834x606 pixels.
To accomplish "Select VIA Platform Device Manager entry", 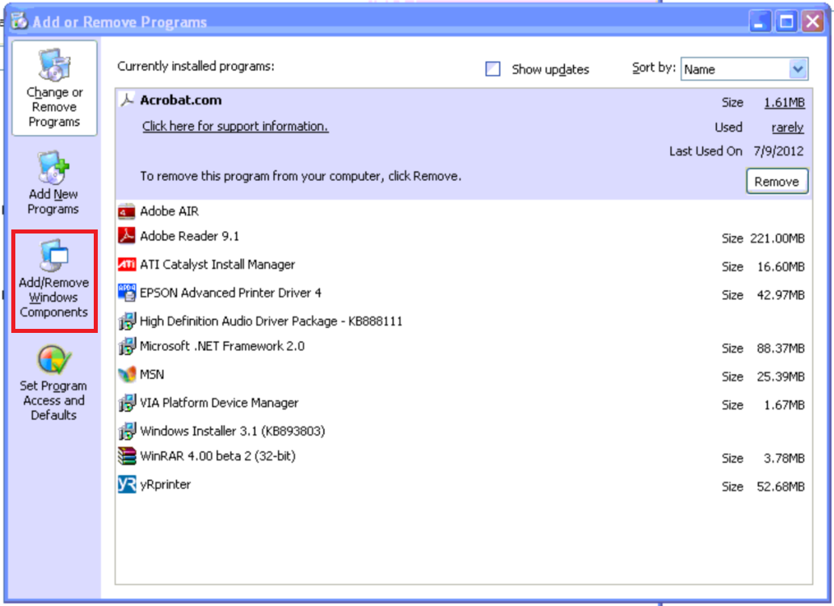I will click(463, 403).
